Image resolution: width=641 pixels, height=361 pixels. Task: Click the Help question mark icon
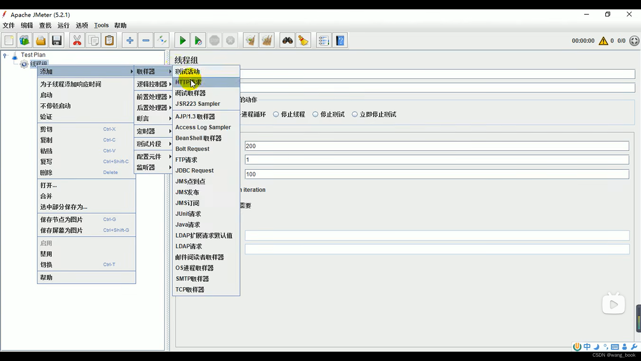(340, 41)
